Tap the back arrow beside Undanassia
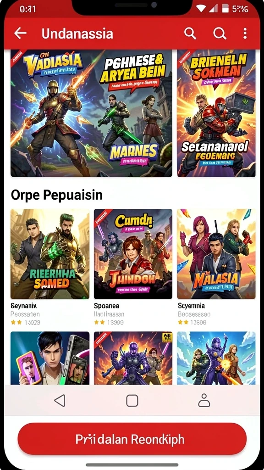Viewport: 264px width, 470px height. (20, 33)
